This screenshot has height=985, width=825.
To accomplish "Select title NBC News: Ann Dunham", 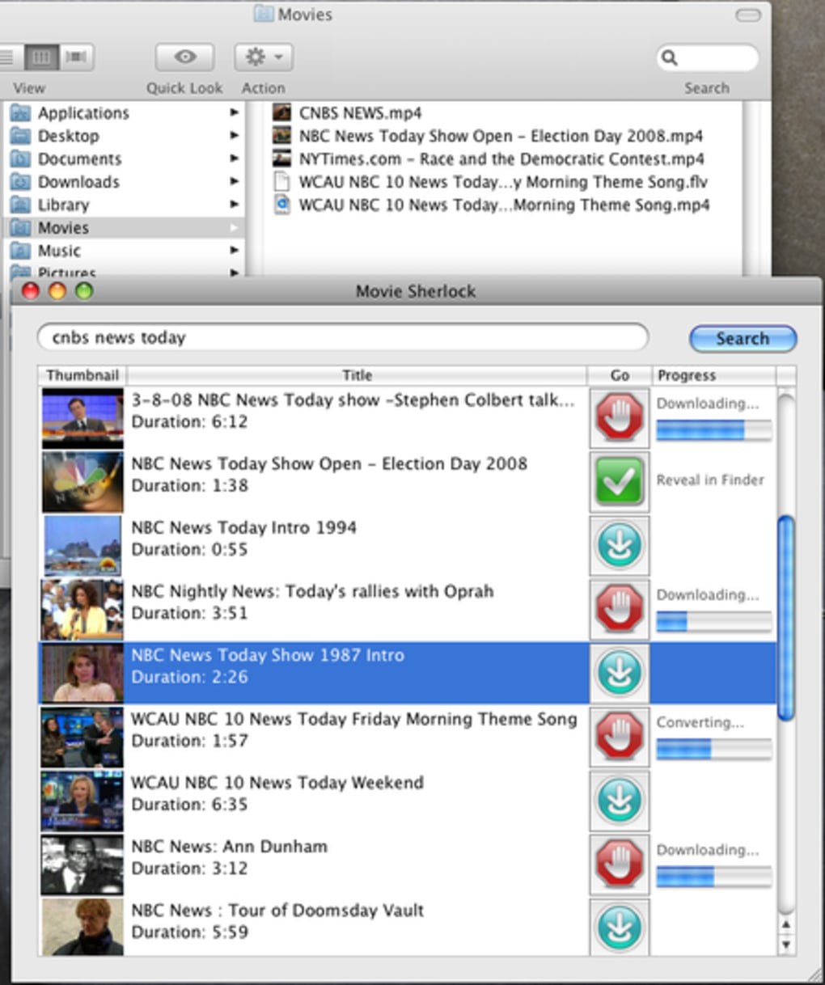I will pyautogui.click(x=230, y=847).
